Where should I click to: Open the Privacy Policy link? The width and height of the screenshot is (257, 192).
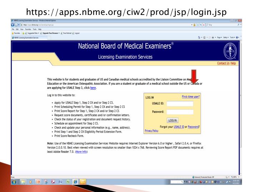[151, 130]
